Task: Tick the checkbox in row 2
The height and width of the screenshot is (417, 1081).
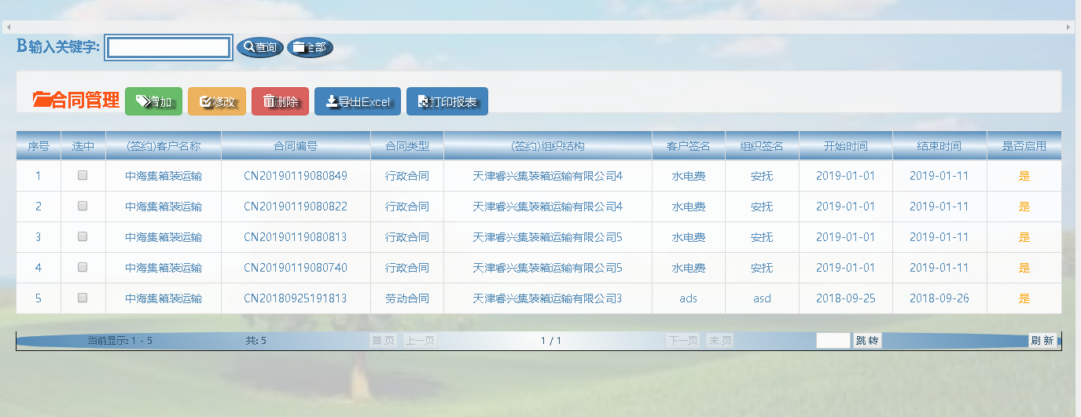Action: (83, 207)
